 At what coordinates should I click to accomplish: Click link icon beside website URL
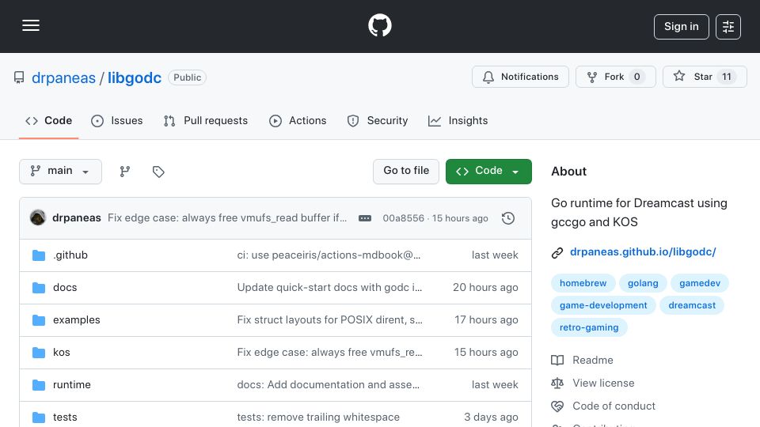pyautogui.click(x=557, y=253)
